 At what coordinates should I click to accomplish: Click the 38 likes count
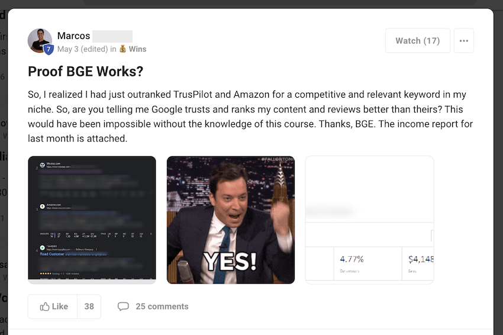coord(89,307)
